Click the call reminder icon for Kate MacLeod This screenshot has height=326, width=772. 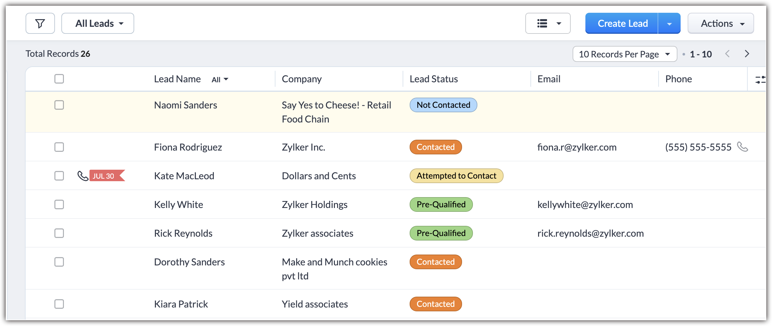click(x=83, y=176)
